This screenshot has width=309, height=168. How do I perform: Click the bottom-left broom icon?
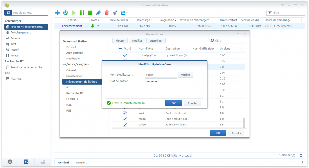(x=43, y=162)
